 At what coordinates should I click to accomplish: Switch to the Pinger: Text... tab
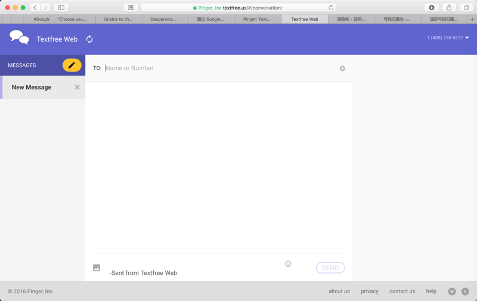pyautogui.click(x=258, y=19)
